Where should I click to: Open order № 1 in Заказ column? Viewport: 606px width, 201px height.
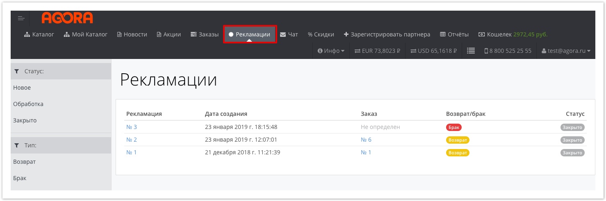point(366,152)
